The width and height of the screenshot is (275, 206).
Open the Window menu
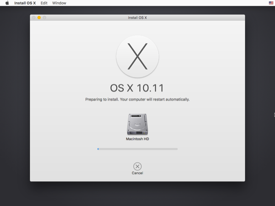pos(59,3)
